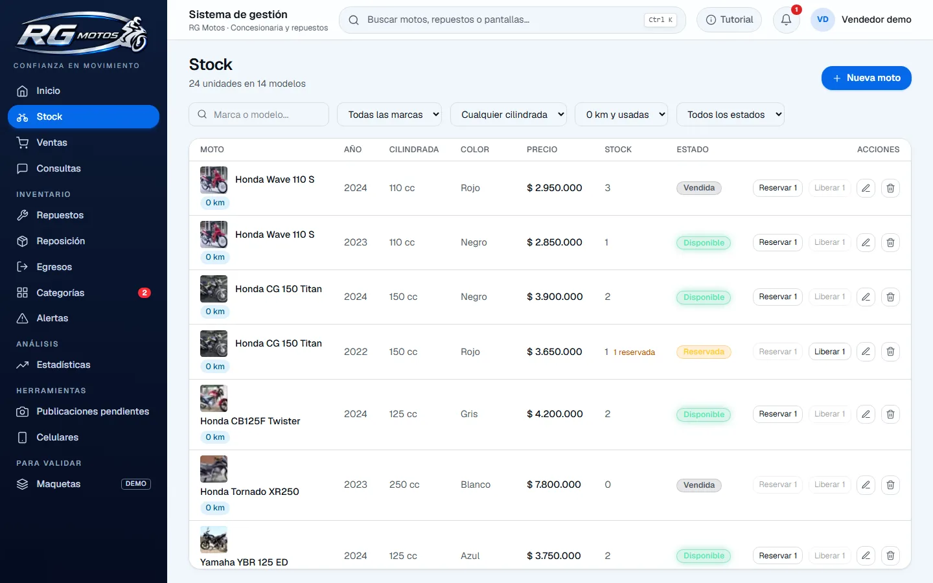The image size is (933, 583).
Task: Click the Honda Tornado XR250 thumbnail
Action: click(214, 469)
